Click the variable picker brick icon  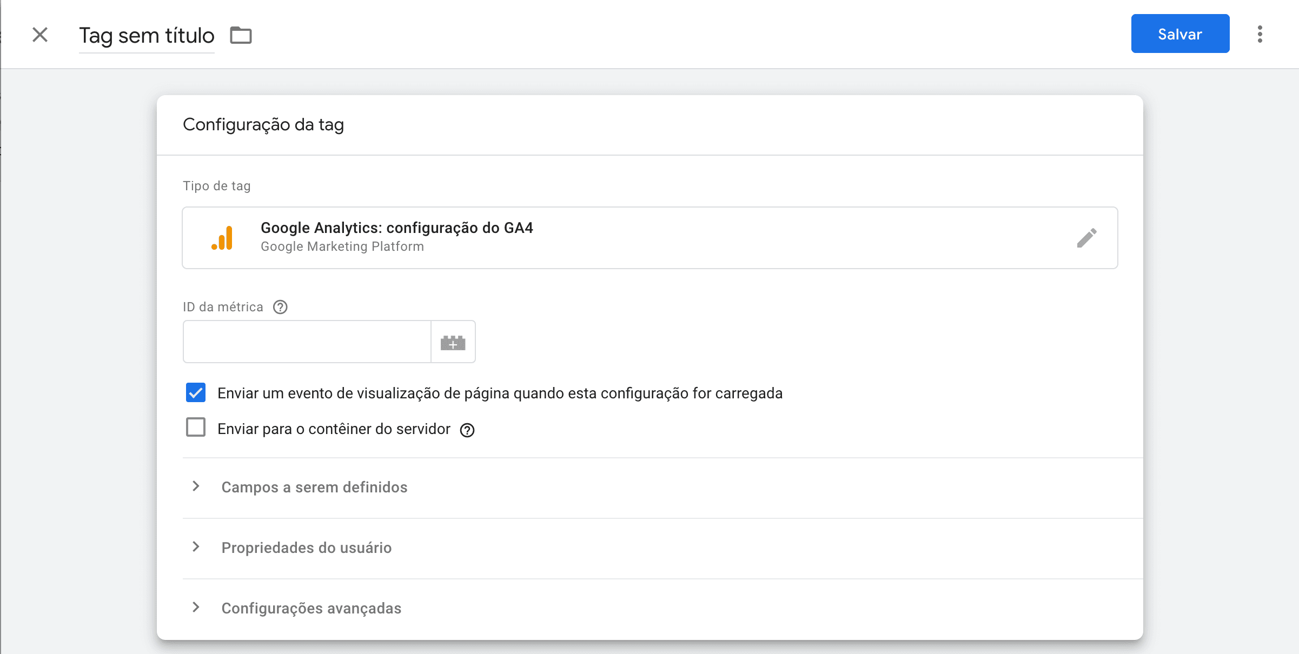[453, 342]
